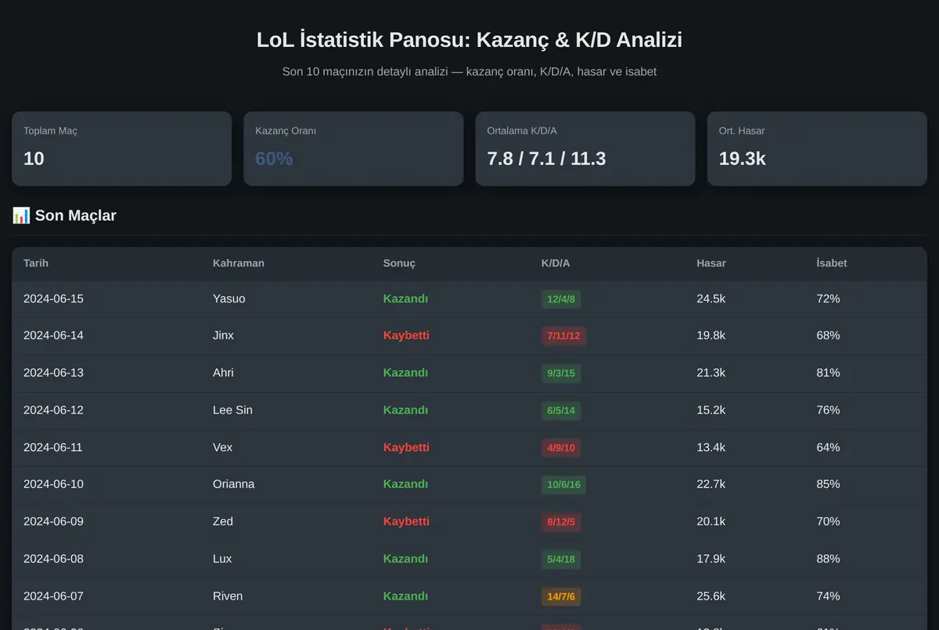Select the Lux champion cell

pos(222,559)
